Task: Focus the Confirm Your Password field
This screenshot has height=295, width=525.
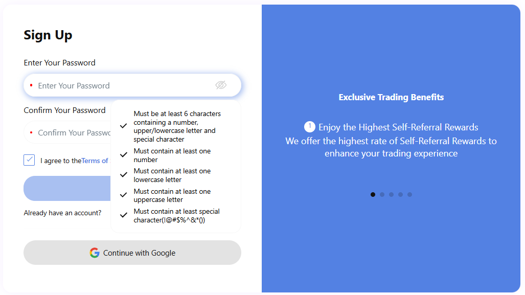Action: (72, 133)
